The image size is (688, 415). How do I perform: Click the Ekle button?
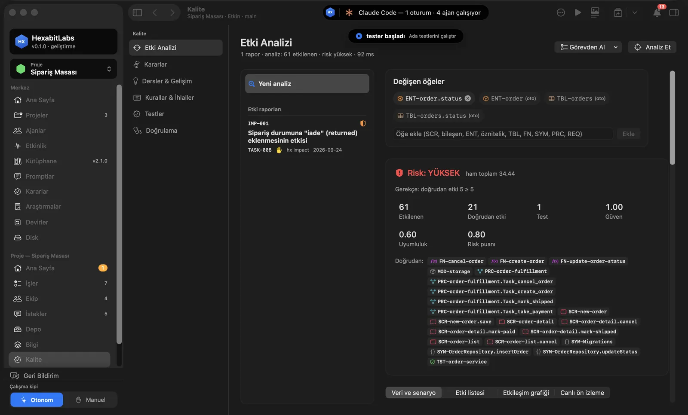[x=629, y=134]
